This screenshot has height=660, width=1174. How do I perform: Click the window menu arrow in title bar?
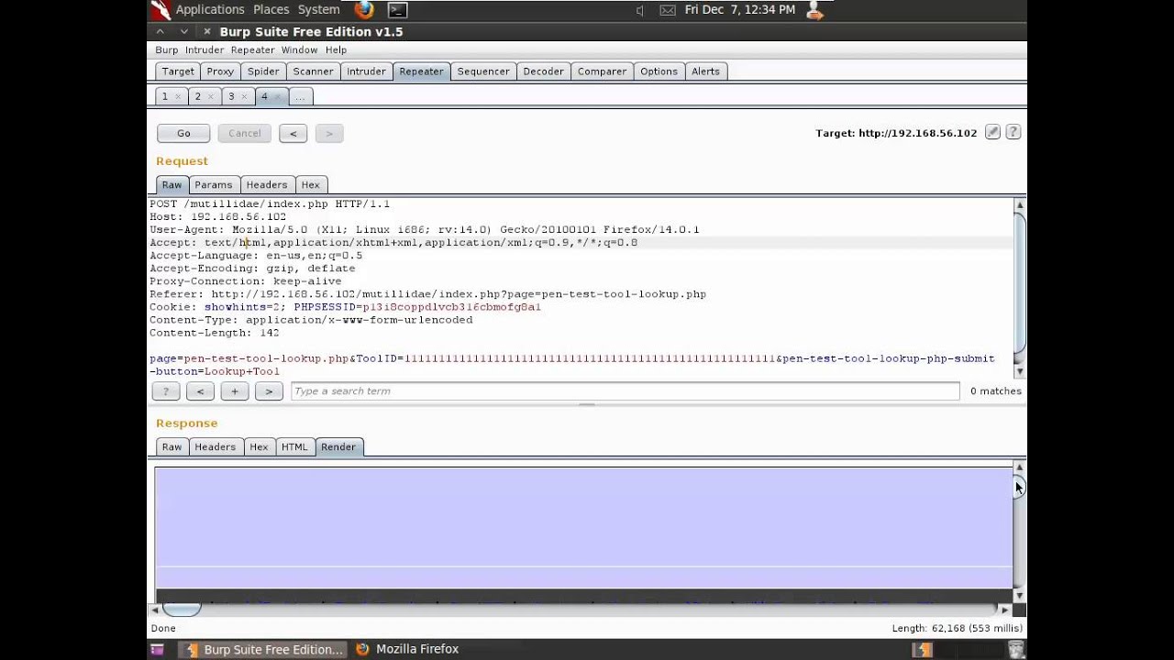[x=160, y=31]
